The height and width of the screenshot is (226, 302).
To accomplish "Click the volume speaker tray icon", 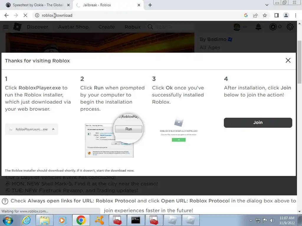I will click(x=272, y=220).
